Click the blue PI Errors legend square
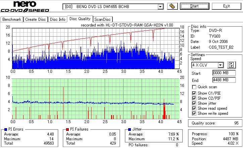Image resolution: width=243 pixels, height=148 pixels. tap(6, 130)
